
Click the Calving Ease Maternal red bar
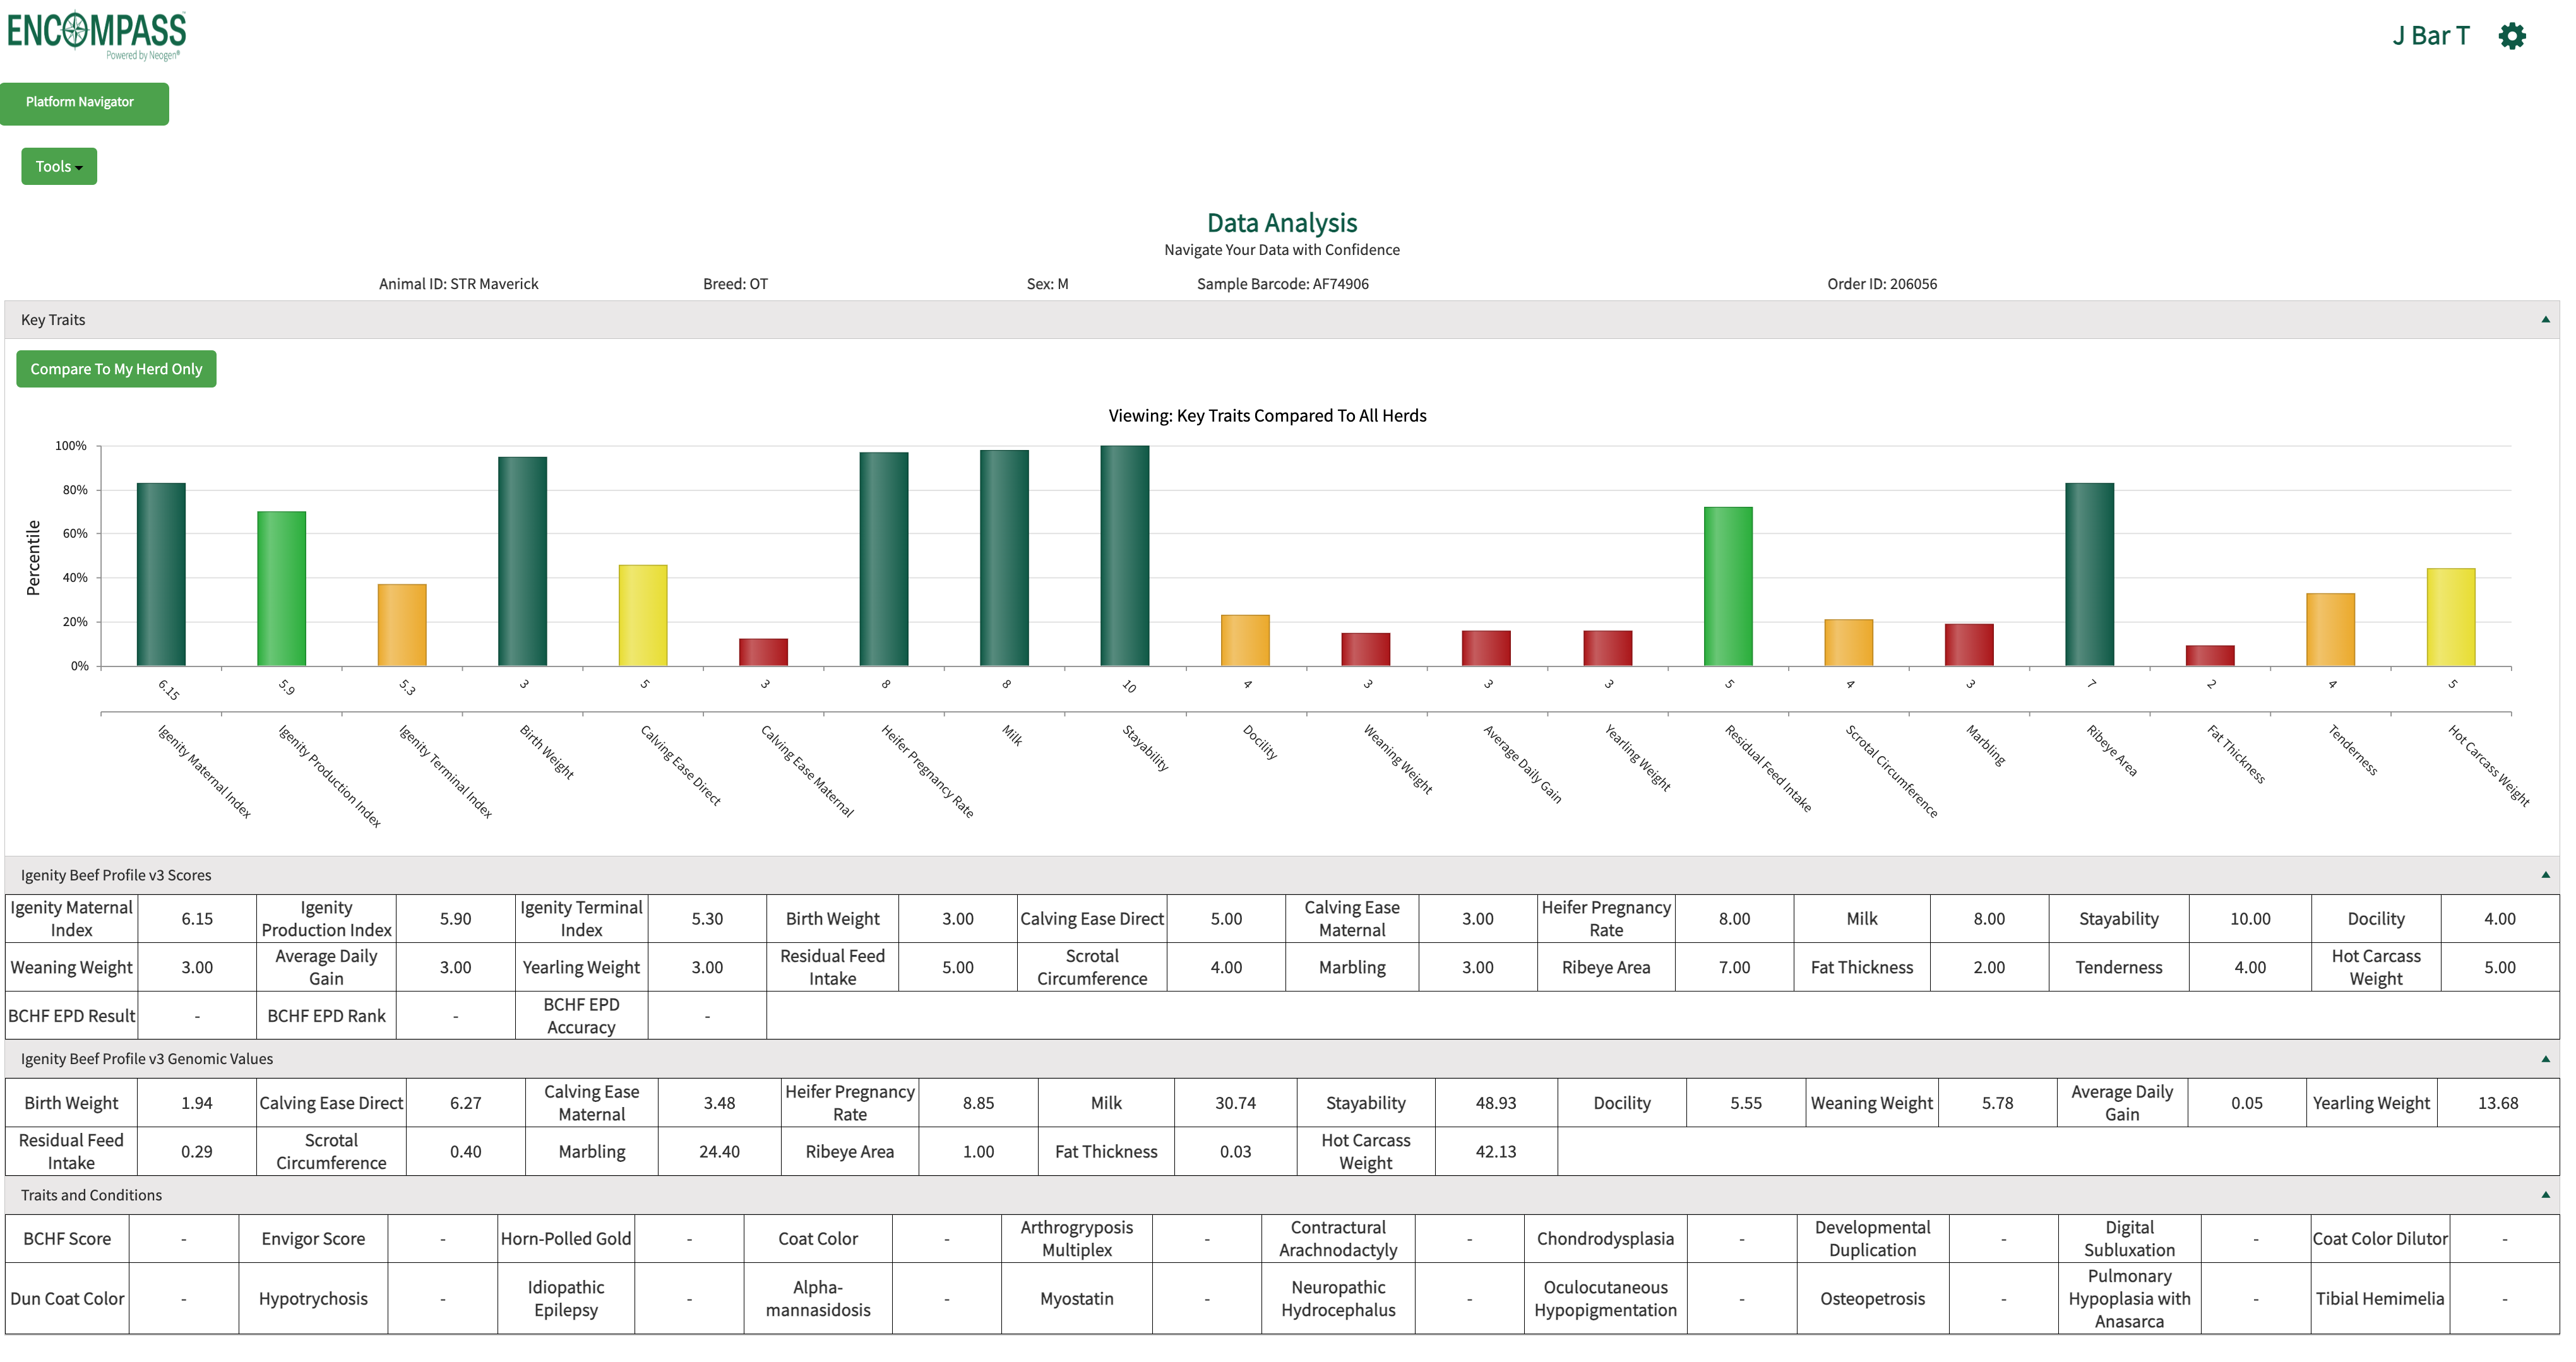click(764, 651)
